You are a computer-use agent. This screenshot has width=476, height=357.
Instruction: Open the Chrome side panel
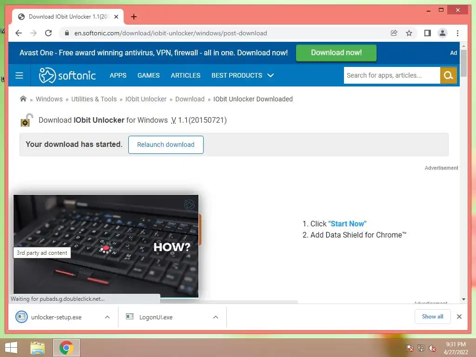[x=428, y=33]
